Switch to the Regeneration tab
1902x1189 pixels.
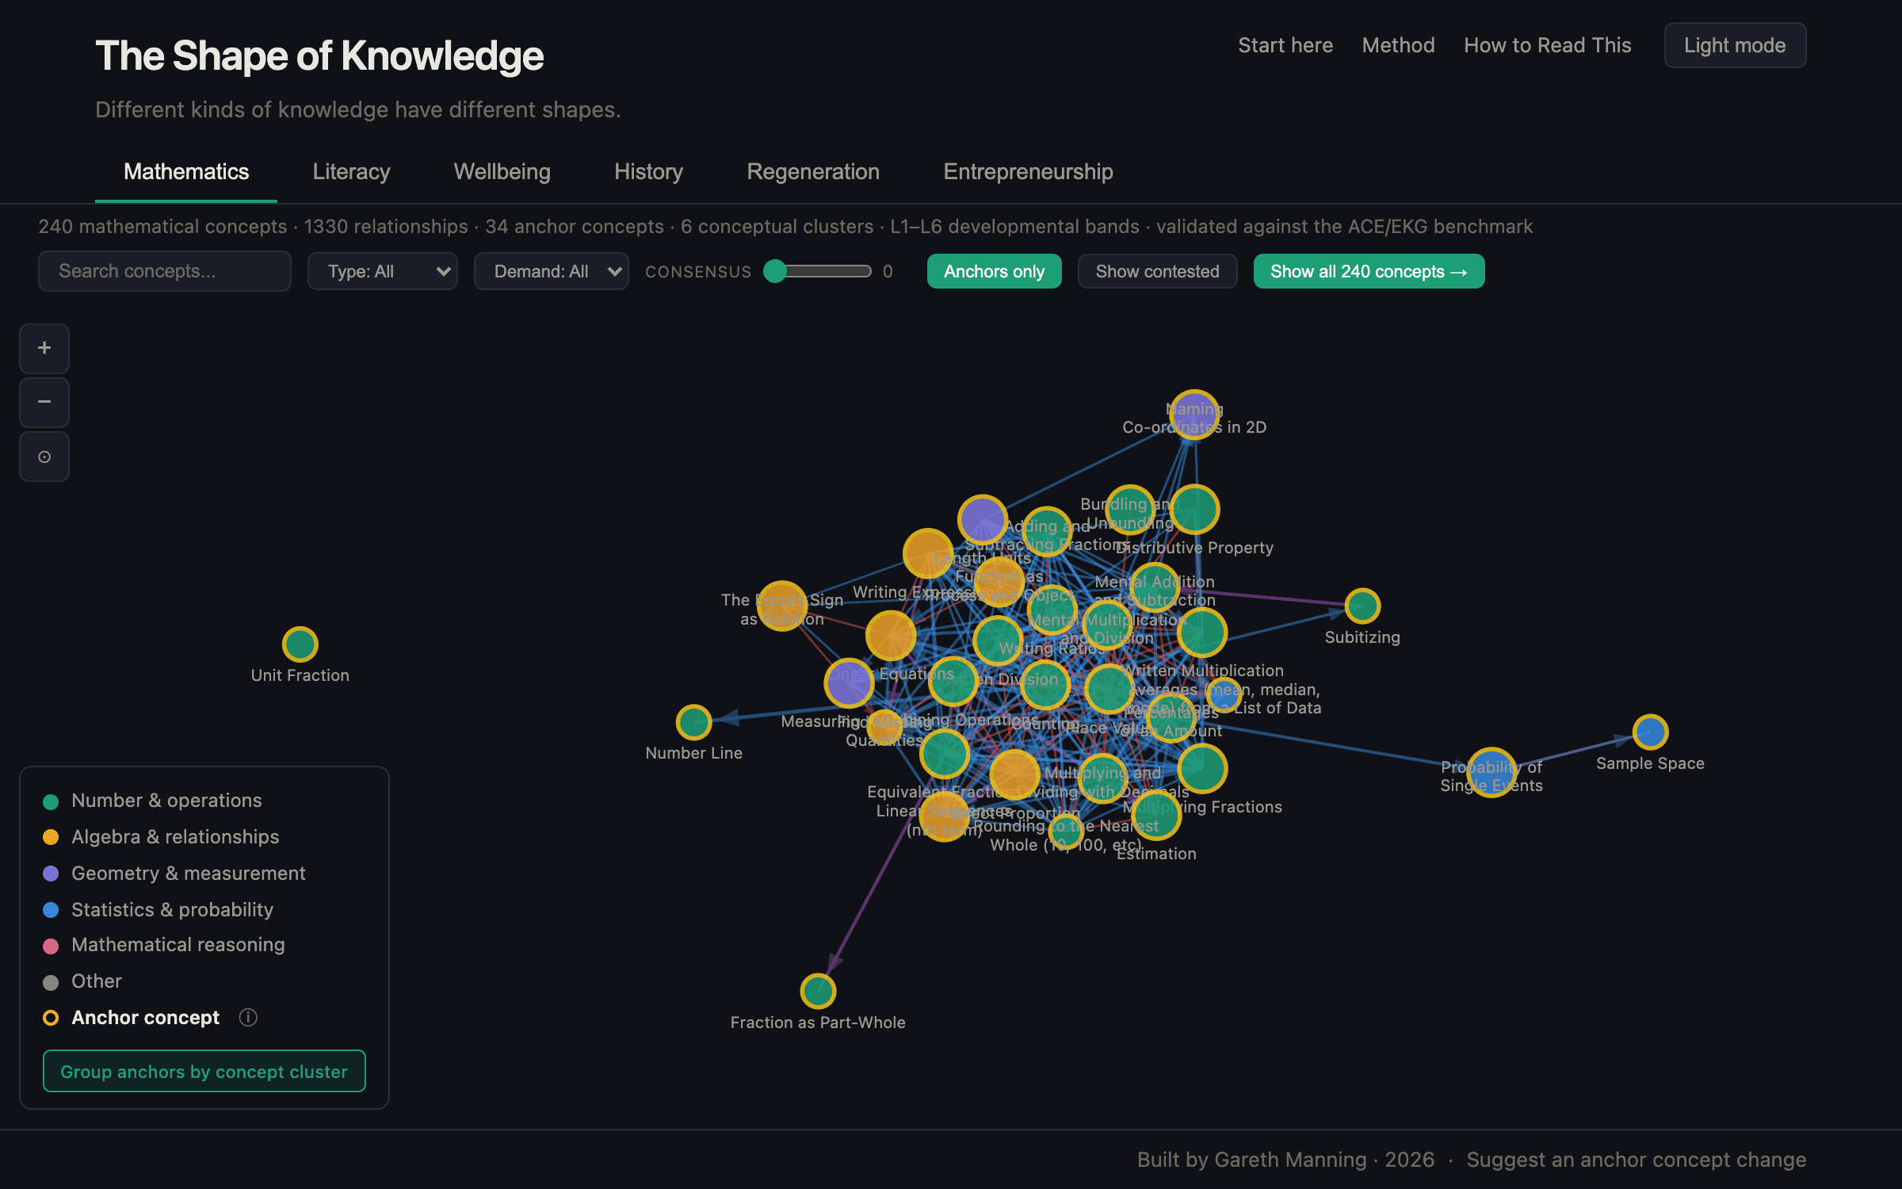coord(813,171)
